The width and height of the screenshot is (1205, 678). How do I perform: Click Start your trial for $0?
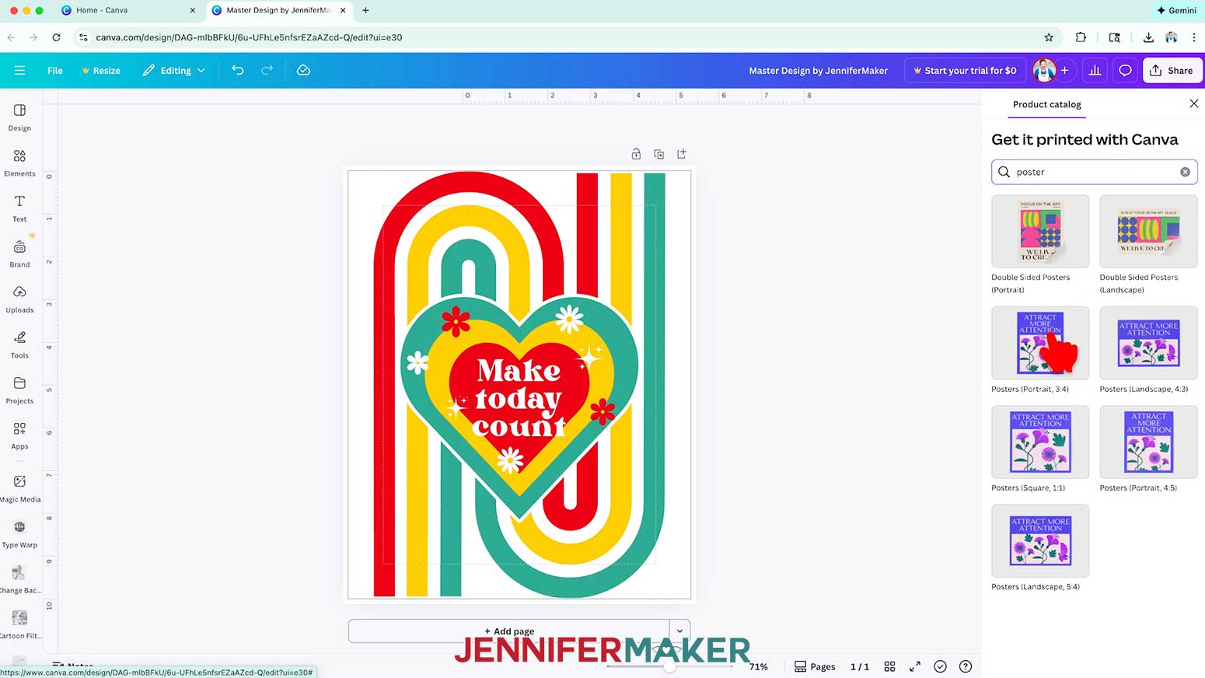(965, 70)
